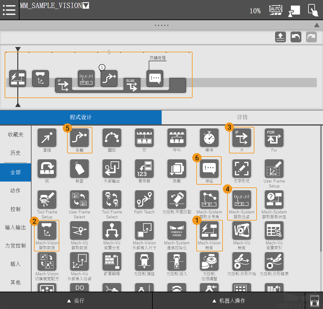The image size is (323, 309).
Task: Expand the 机器人操作 bottom panel
Action: click(x=229, y=301)
